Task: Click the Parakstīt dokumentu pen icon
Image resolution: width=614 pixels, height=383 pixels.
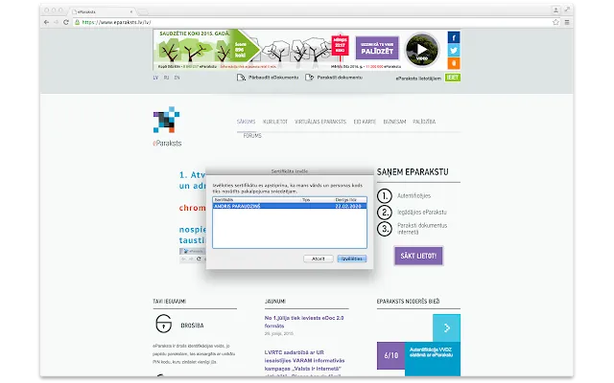Action: 309,78
